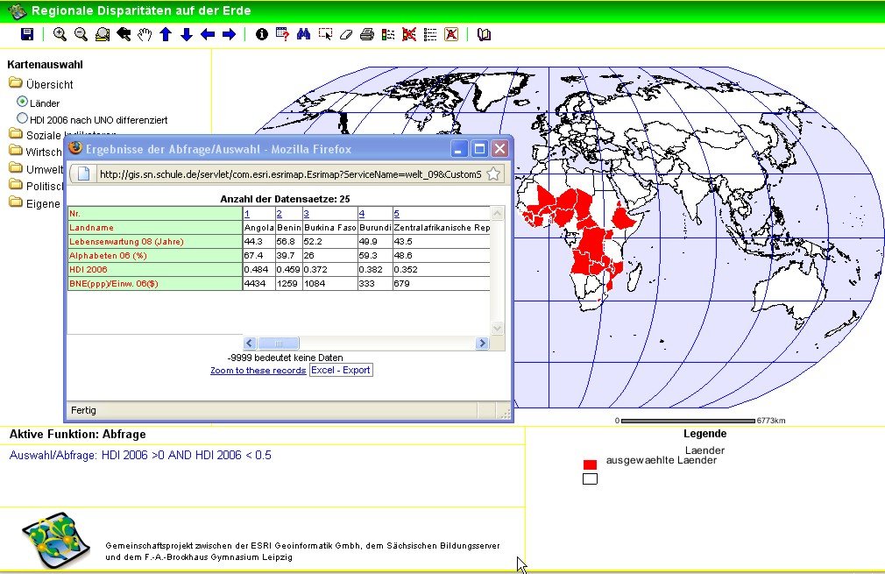Pan map right with blue right arrow
The image size is (885, 574).
[x=229, y=34]
